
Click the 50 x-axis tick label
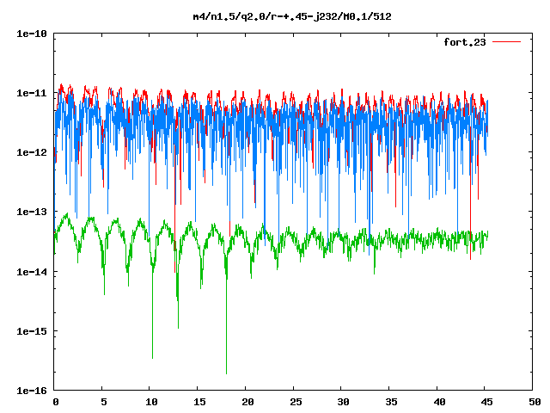[535, 402]
